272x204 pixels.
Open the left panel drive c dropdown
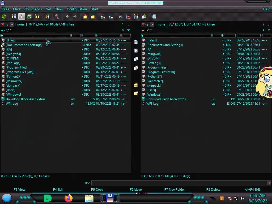[12, 25]
